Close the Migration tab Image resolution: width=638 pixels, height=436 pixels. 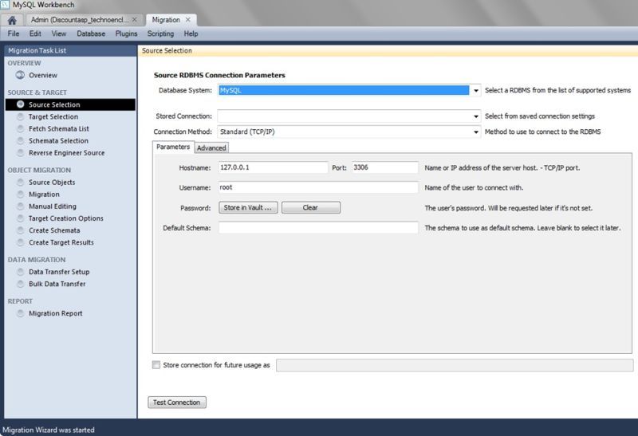pos(188,19)
